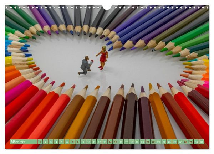Choose day 29 on the date row
Viewport: 214px width, 154px height.
tap(191, 142)
